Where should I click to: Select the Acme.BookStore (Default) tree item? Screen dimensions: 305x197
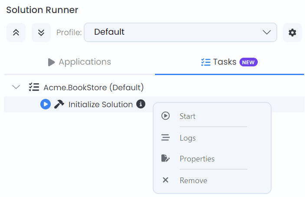[93, 87]
